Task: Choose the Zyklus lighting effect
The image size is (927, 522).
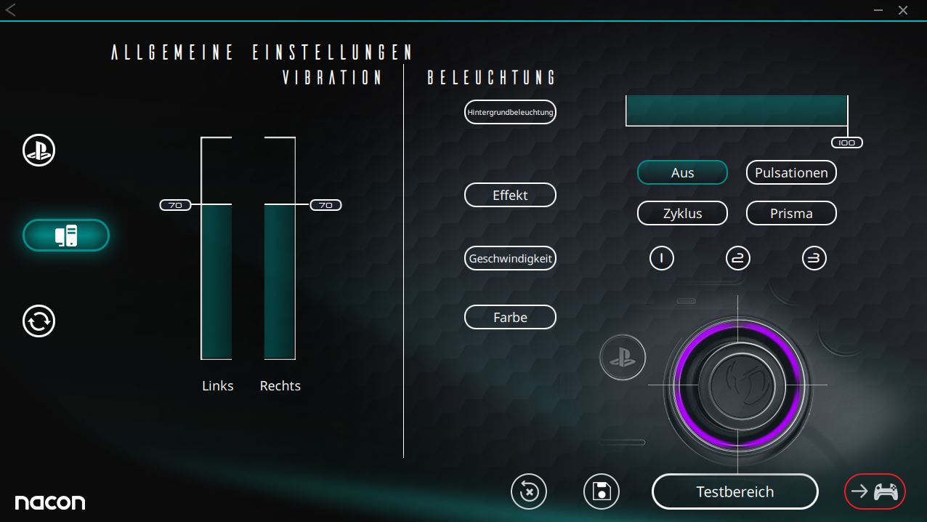Action: pyautogui.click(x=682, y=214)
